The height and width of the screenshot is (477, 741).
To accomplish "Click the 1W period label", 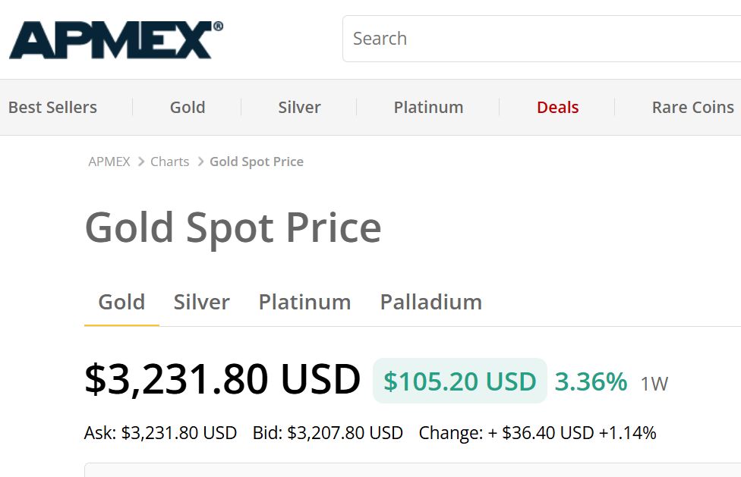I will (654, 384).
